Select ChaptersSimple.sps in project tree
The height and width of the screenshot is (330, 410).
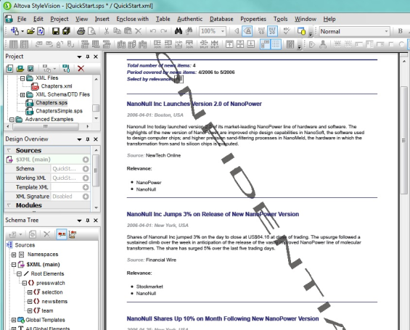coord(59,111)
